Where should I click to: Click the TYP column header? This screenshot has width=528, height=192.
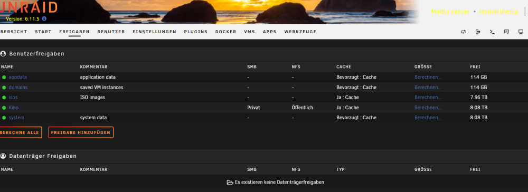point(340,169)
